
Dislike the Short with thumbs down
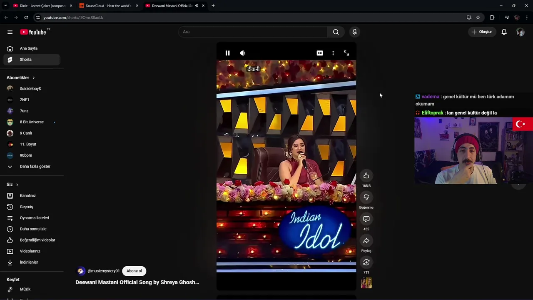366,197
